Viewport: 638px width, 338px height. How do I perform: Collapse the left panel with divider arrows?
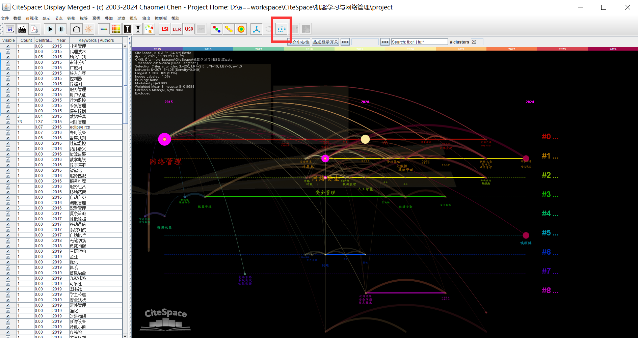[130, 39]
